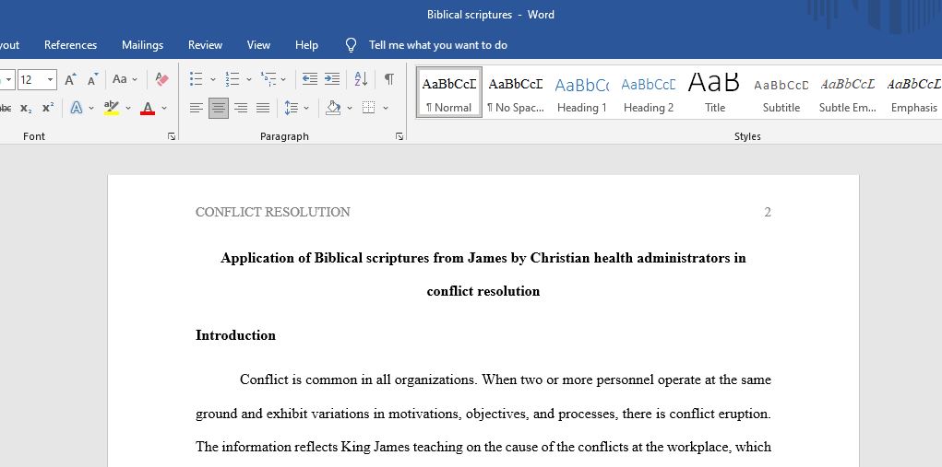Justify paragraph text

coord(263,108)
